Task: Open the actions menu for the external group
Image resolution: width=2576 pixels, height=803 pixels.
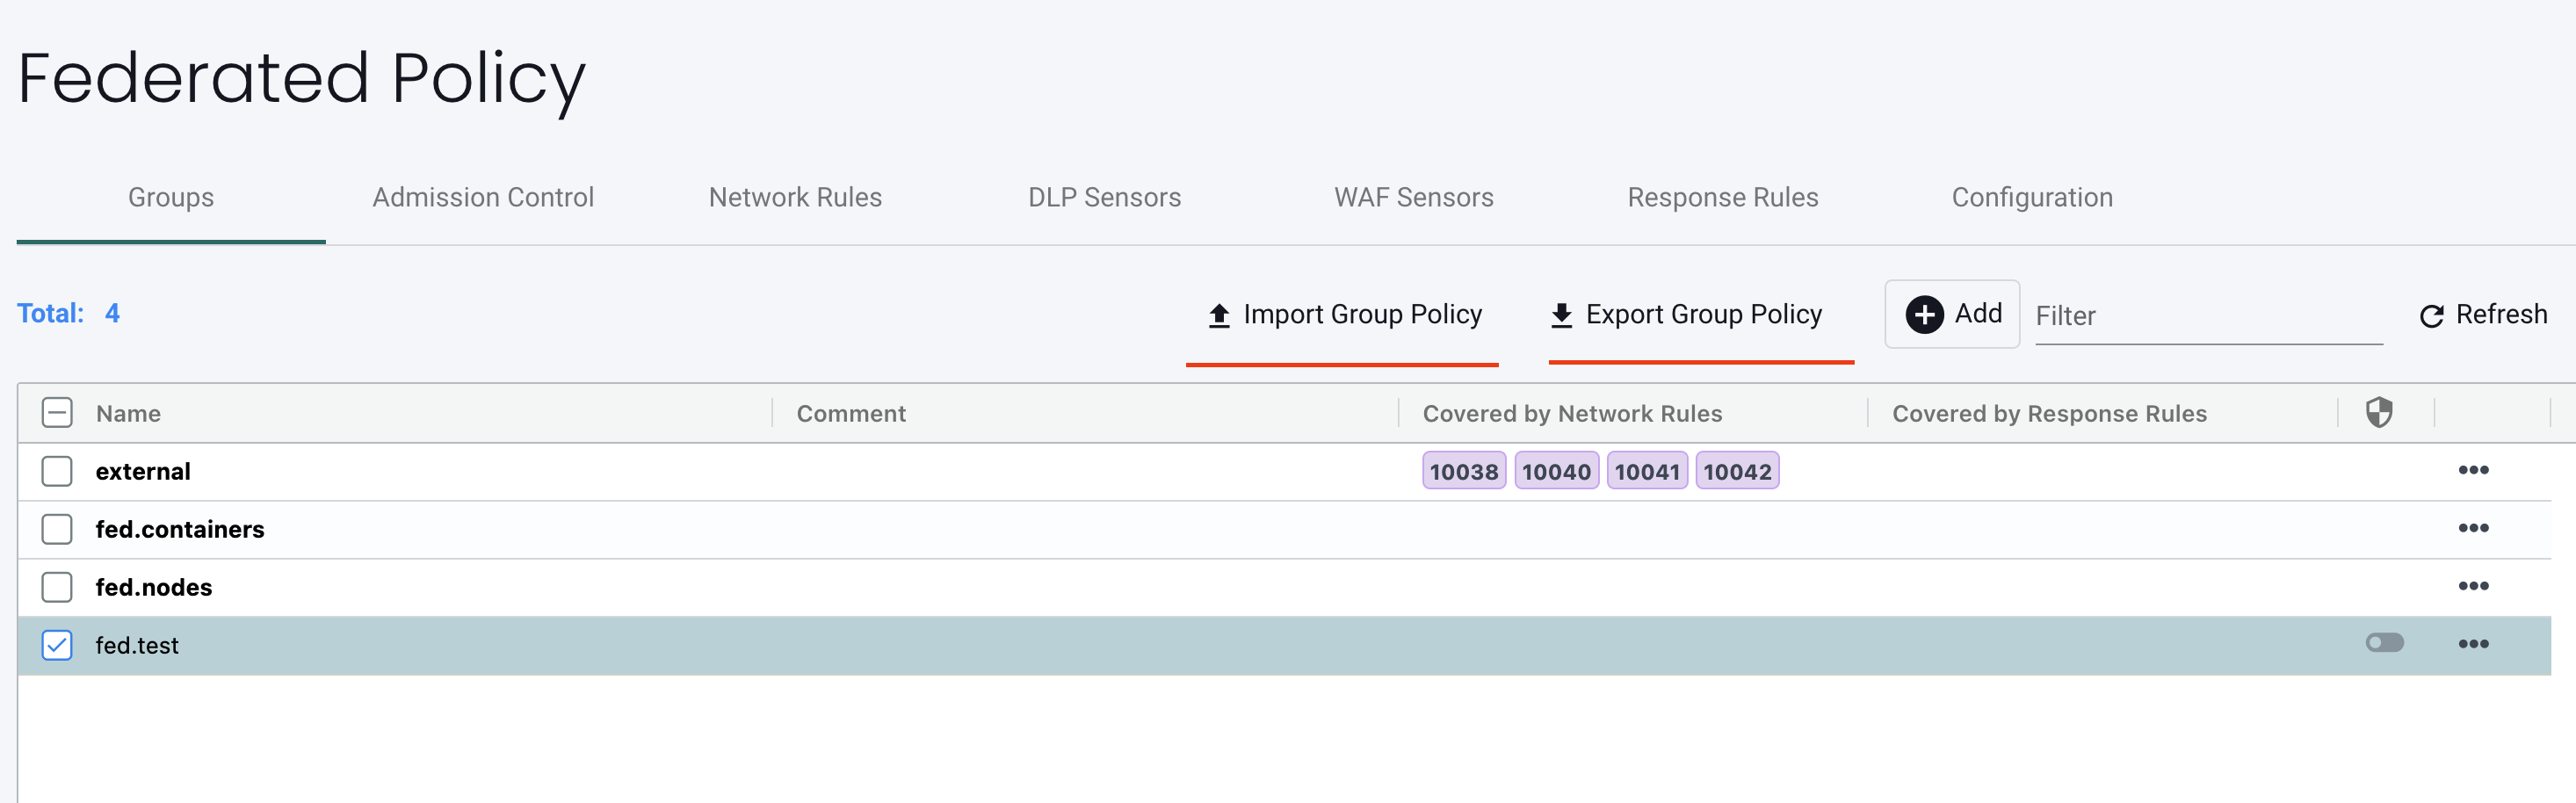Action: [2474, 470]
